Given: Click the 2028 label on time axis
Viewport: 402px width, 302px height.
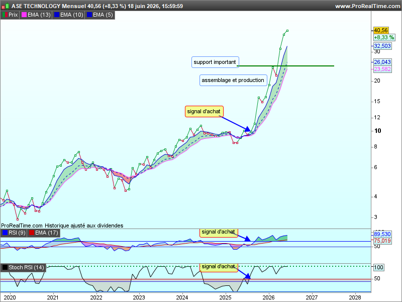Looking at the screenshot, I should pos(355,297).
